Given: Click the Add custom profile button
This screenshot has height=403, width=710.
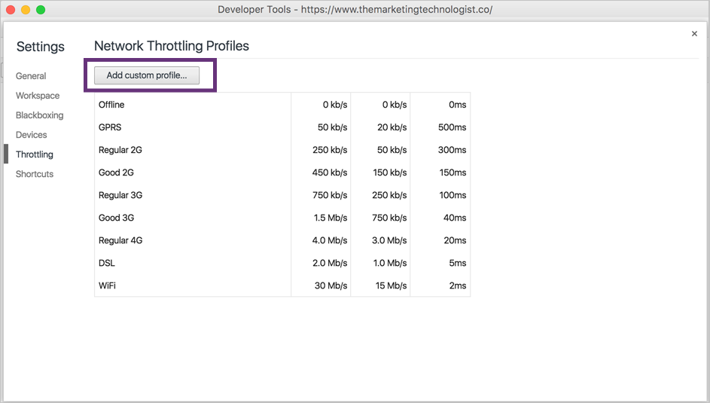Looking at the screenshot, I should coord(147,75).
